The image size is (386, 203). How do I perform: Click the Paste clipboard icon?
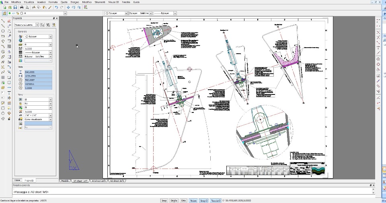click(x=44, y=7)
